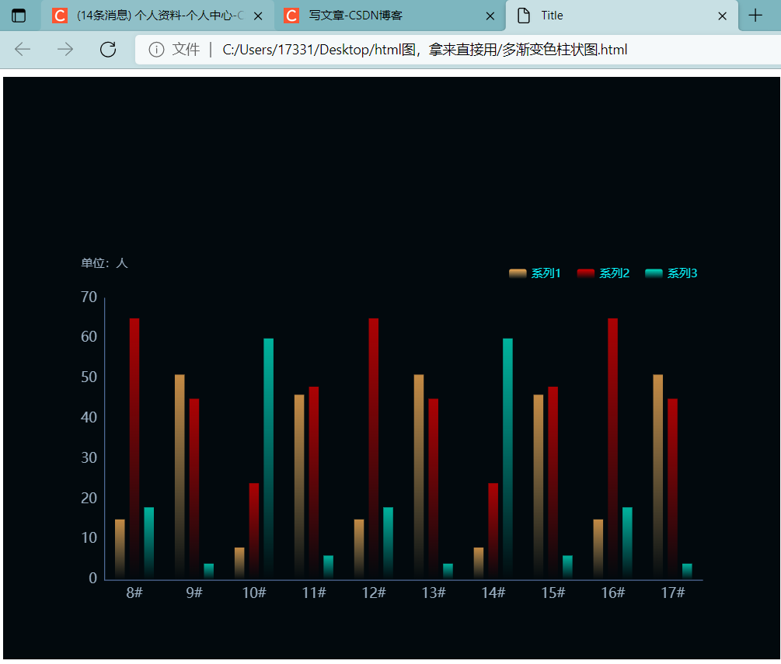
Task: Toggle 系列1 legend item
Action: 535,273
